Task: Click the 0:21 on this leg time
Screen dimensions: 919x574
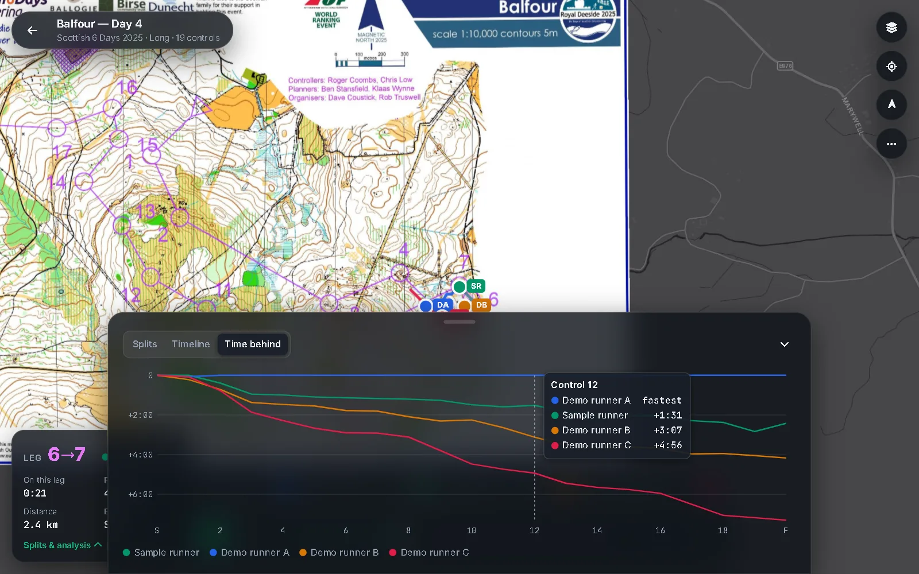Action: point(35,494)
